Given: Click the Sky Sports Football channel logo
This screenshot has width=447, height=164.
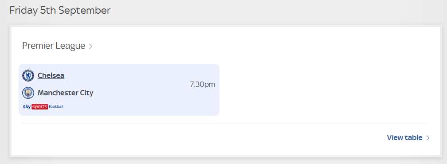Looking at the screenshot, I should click(43, 107).
